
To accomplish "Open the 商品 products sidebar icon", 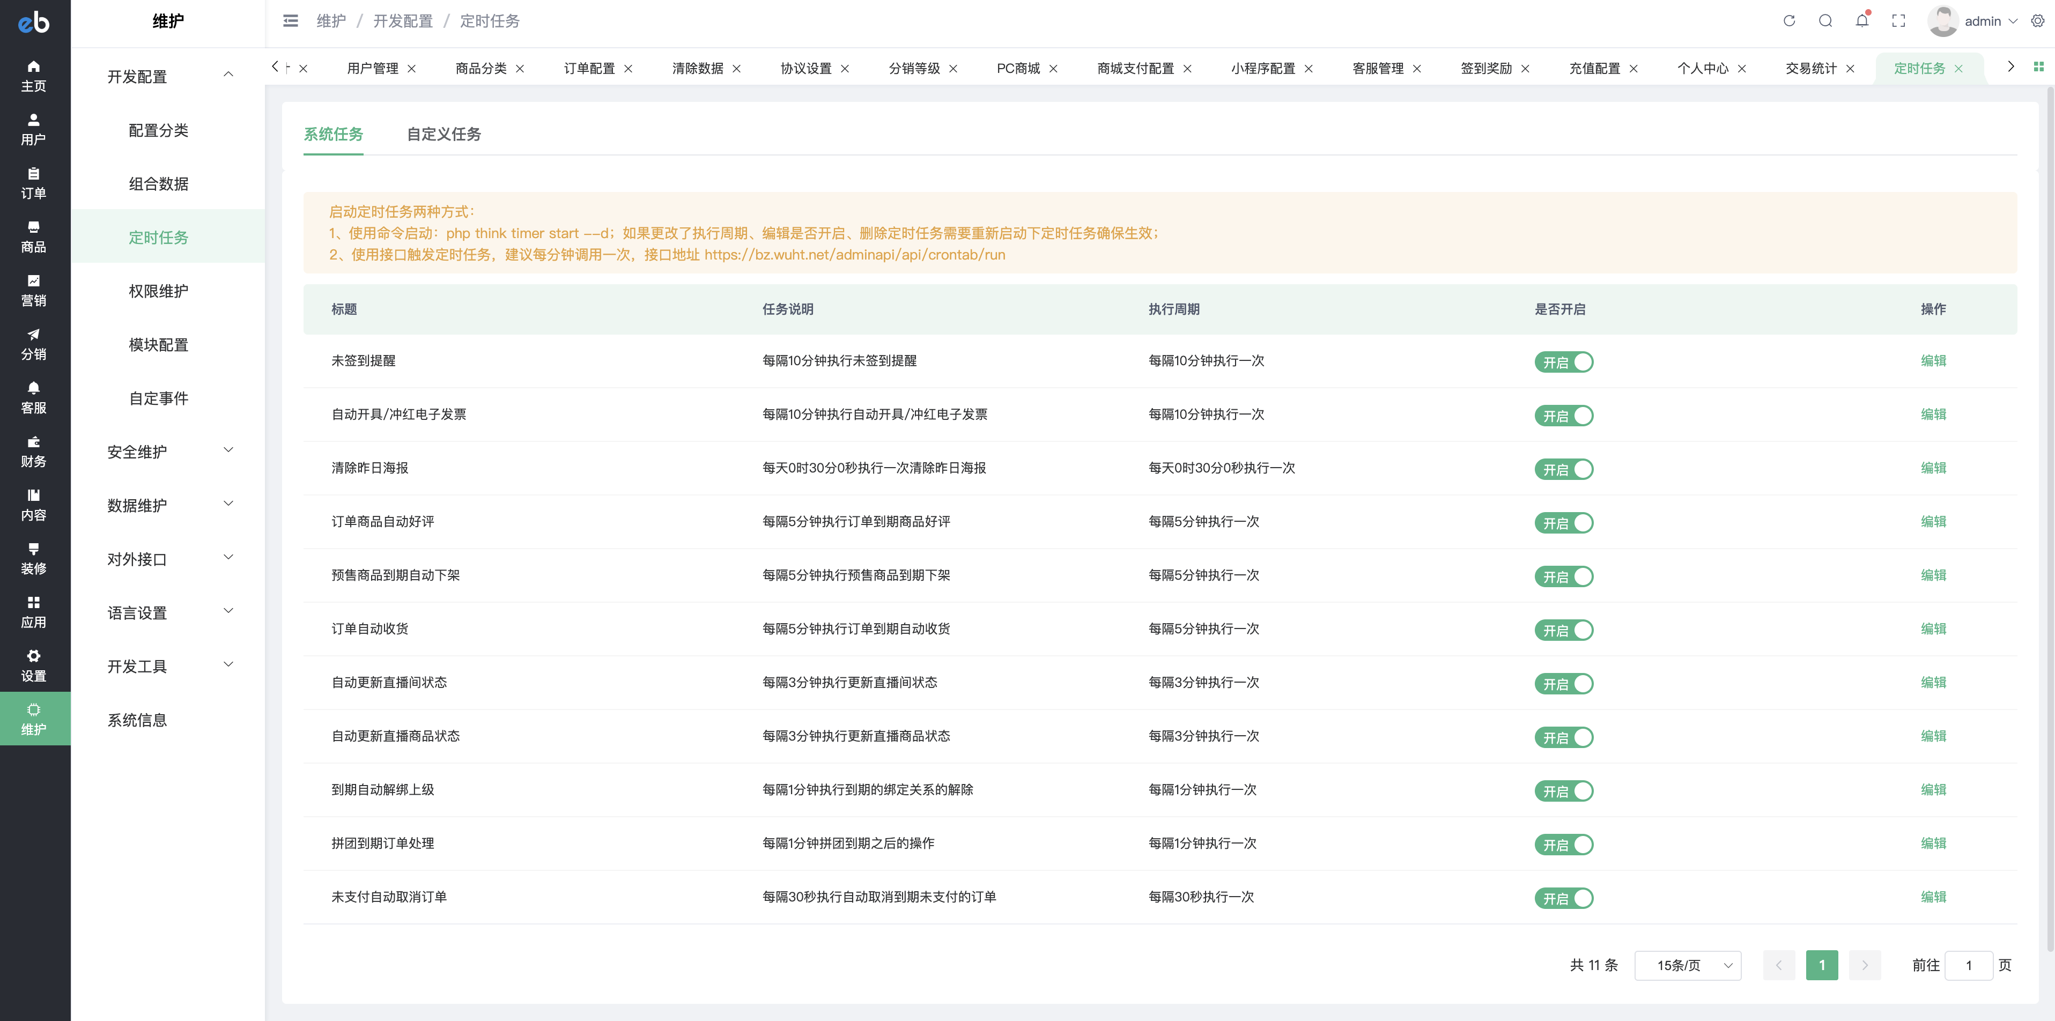I will click(33, 236).
